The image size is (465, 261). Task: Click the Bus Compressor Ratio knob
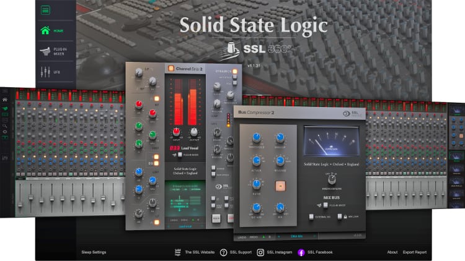tap(257, 184)
